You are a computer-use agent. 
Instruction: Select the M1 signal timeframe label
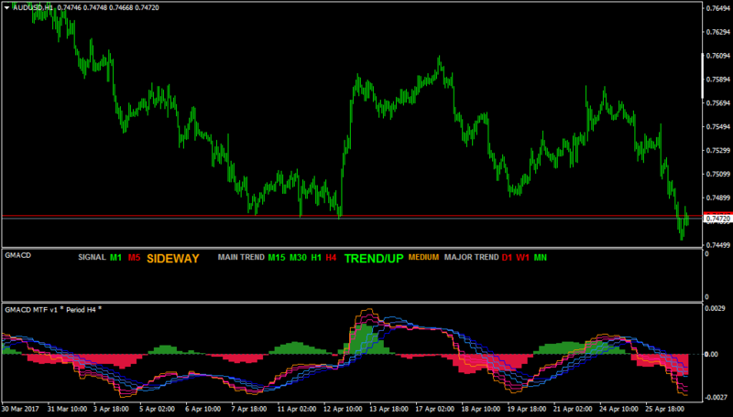115,258
